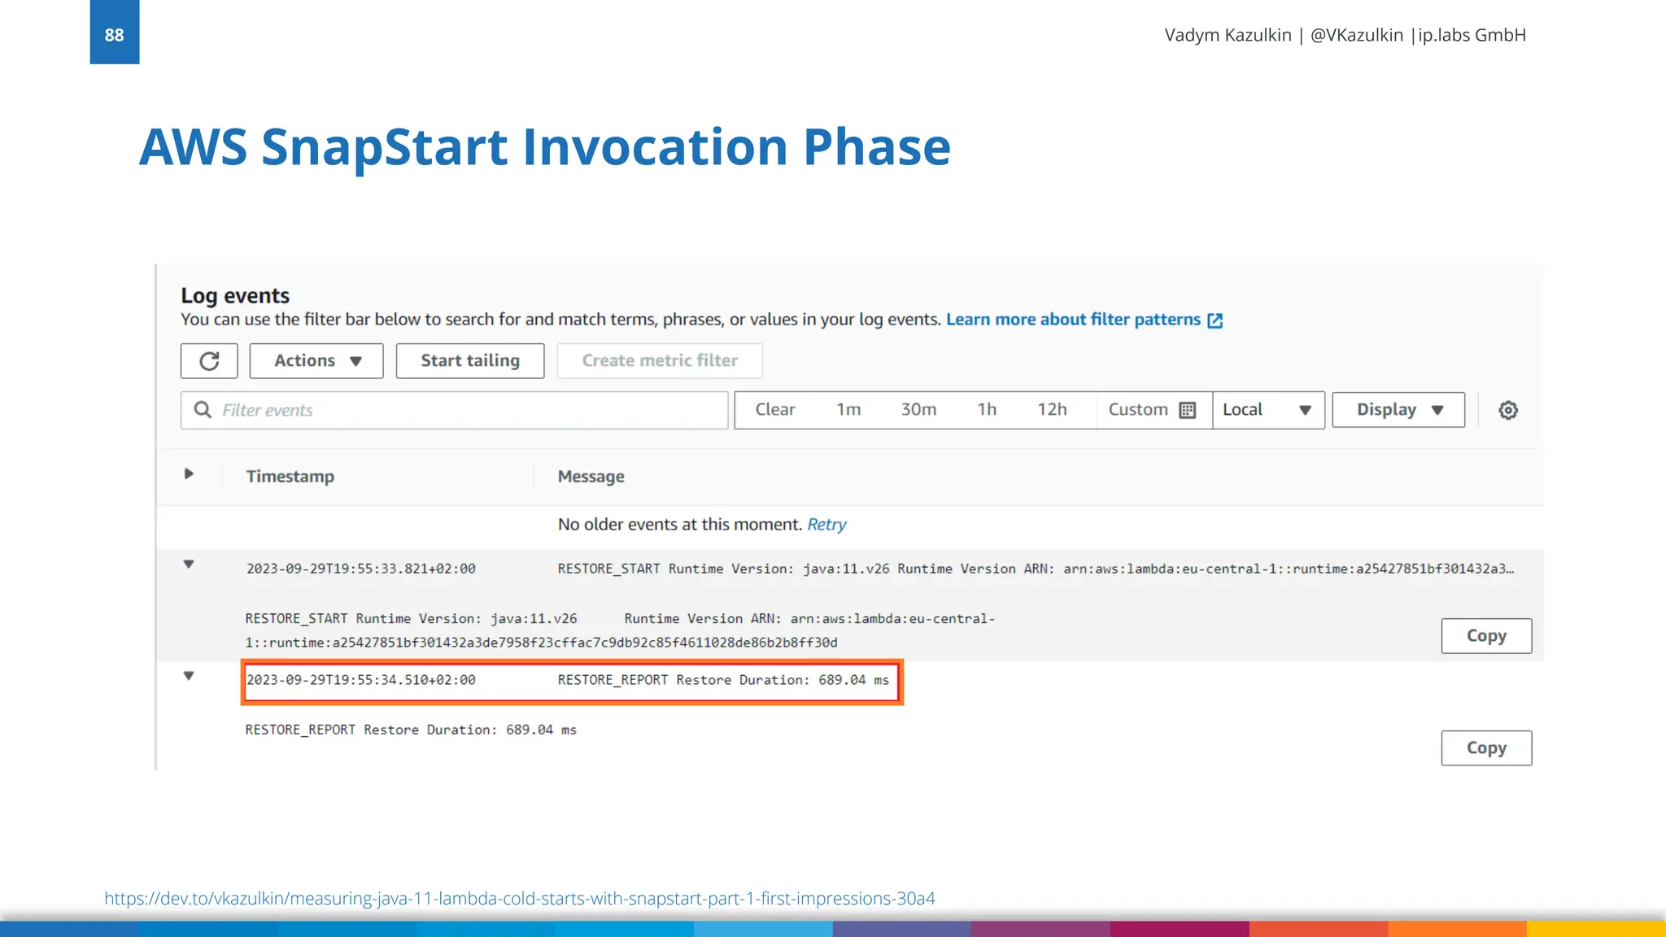This screenshot has height=937, width=1666.
Task: Click the truncated RESTORE_START message summary
Action: pos(1036,569)
